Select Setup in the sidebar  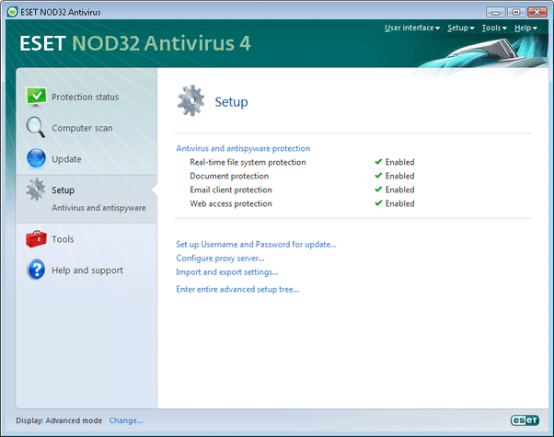click(63, 190)
